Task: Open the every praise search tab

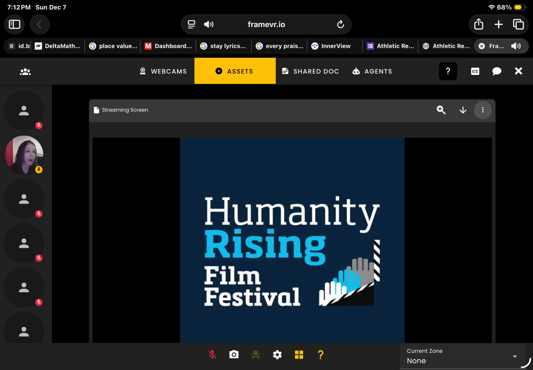Action: pyautogui.click(x=280, y=46)
